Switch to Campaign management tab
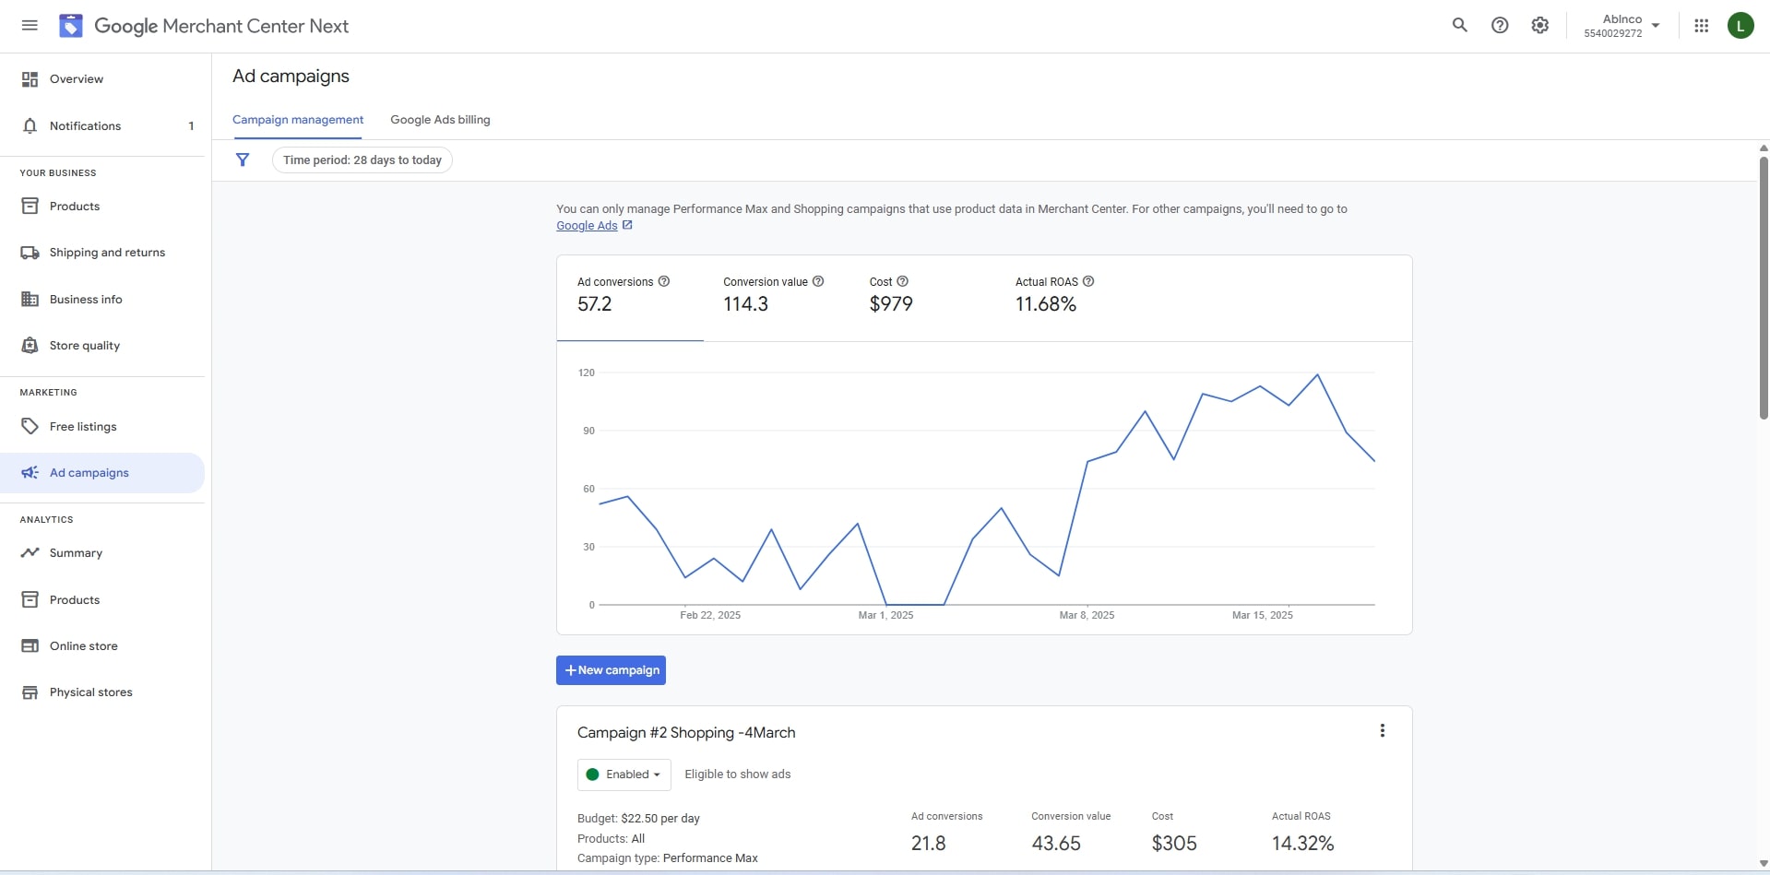The width and height of the screenshot is (1770, 875). [x=298, y=120]
